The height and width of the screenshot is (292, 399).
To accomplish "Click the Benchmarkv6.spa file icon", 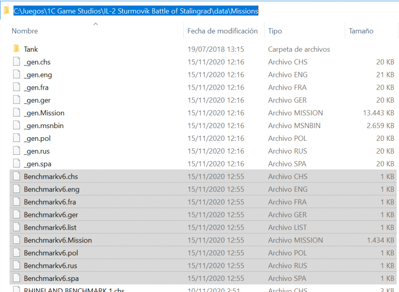I will 16,278.
